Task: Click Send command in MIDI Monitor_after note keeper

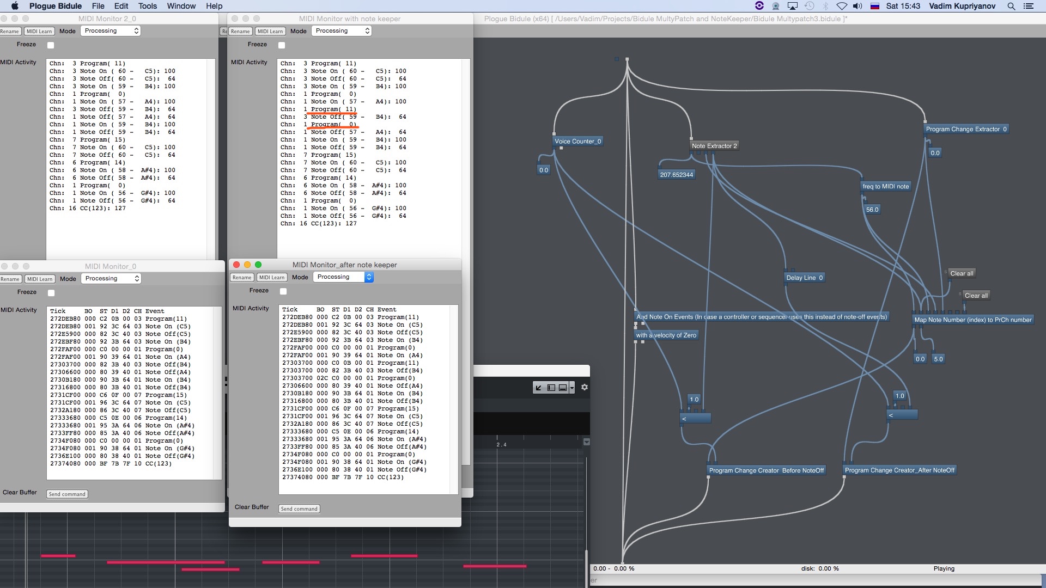Action: tap(299, 509)
